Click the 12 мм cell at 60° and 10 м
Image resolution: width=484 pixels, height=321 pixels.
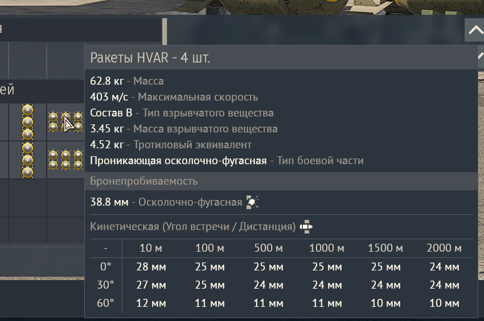click(x=151, y=303)
